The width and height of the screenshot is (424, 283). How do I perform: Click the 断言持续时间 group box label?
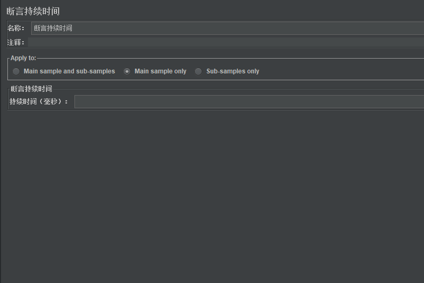(31, 89)
